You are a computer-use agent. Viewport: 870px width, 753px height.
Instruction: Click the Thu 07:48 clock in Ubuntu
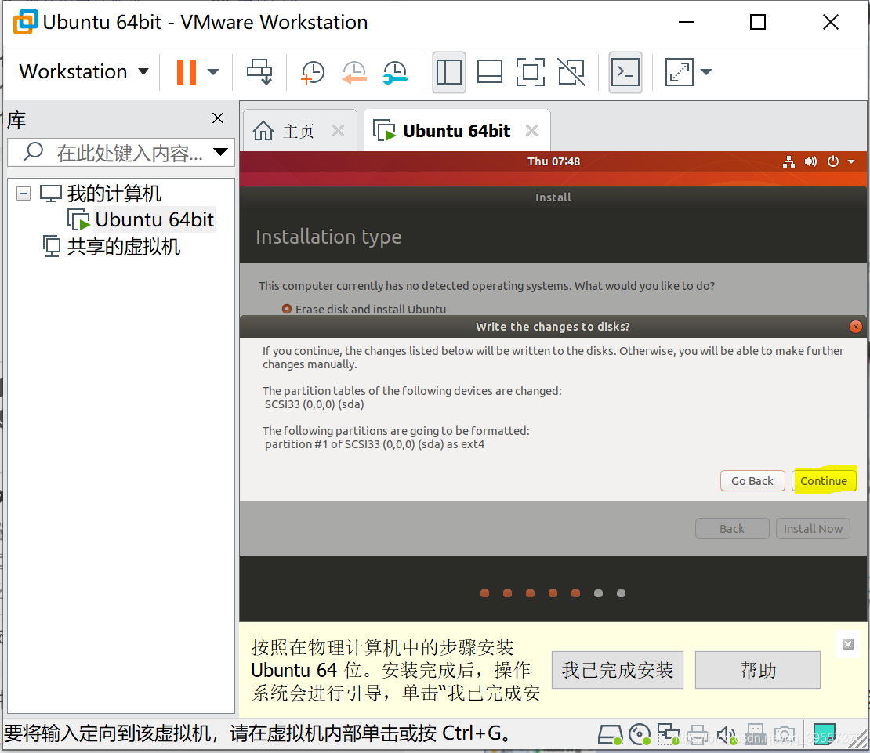pos(553,161)
